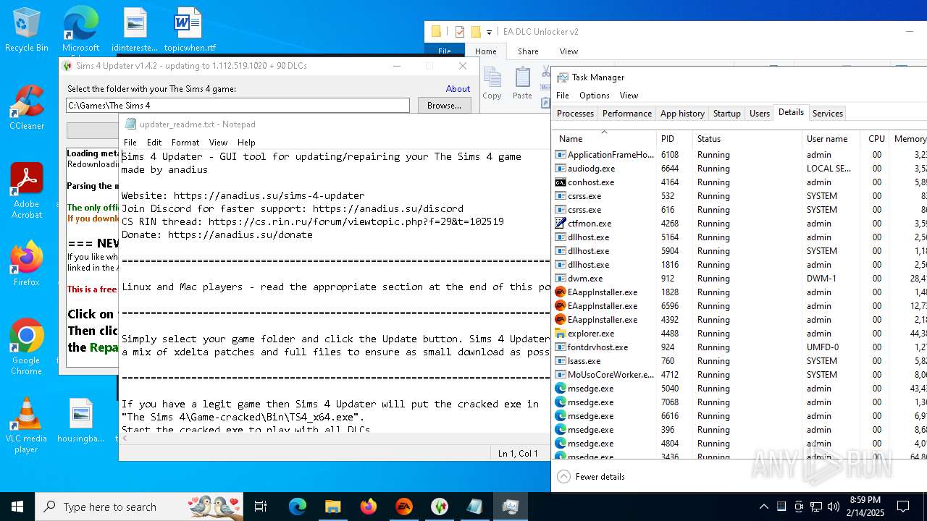Switch to Sims 4 Updater in the taskbar
Image resolution: width=927 pixels, height=521 pixels.
(439, 507)
